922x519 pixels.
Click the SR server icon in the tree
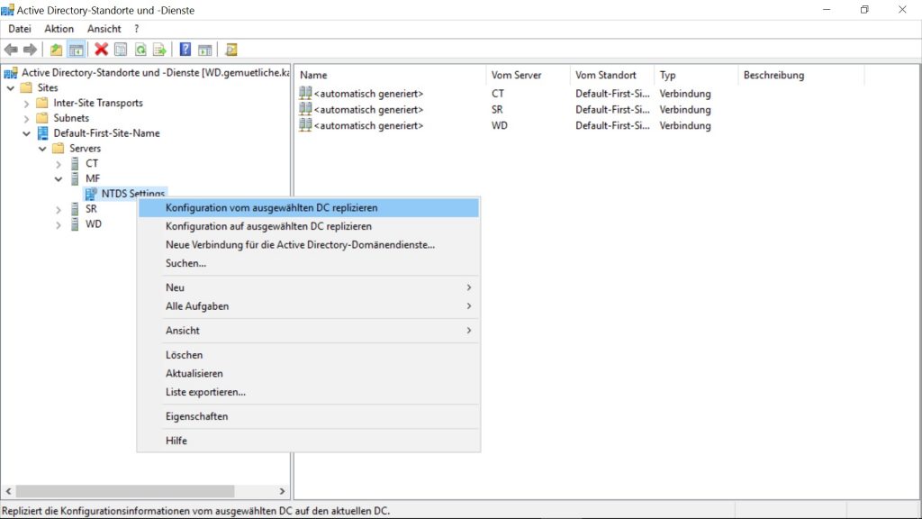75,209
